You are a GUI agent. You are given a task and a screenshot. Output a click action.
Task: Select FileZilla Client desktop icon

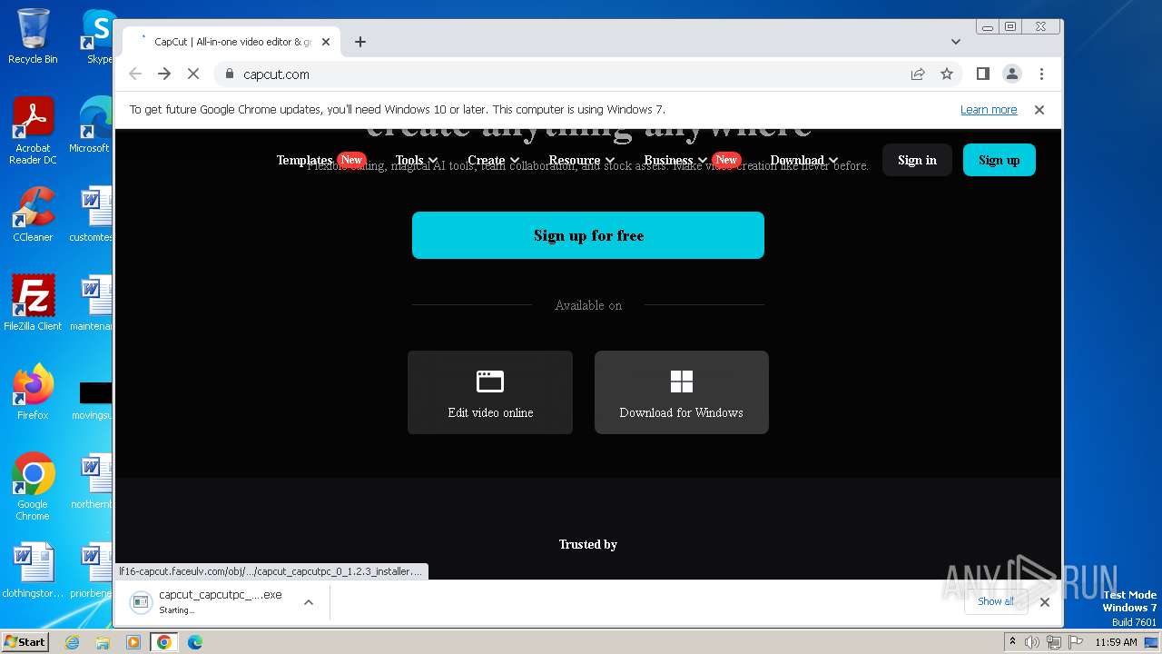tap(33, 303)
